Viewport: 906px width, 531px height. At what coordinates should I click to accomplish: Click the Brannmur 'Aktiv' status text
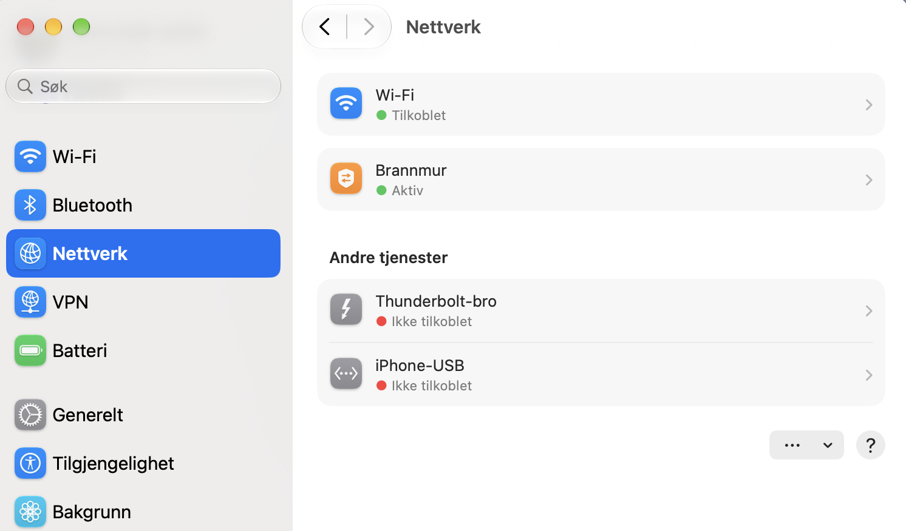pos(407,190)
